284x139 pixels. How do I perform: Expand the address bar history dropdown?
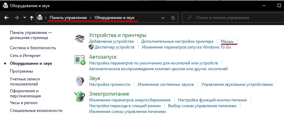163,18
